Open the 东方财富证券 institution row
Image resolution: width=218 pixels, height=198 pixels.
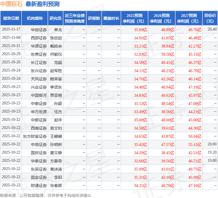click(35, 136)
